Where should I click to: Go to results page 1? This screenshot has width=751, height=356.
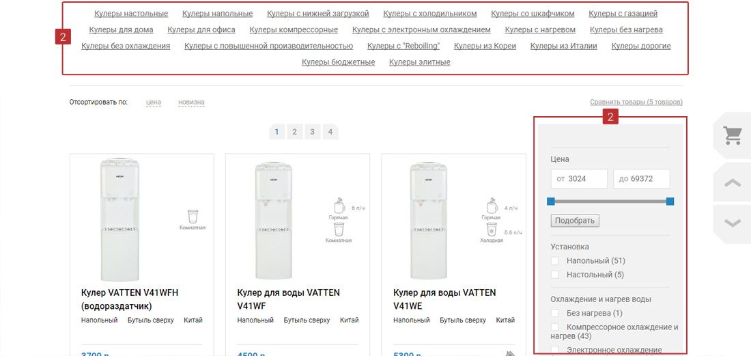(277, 132)
